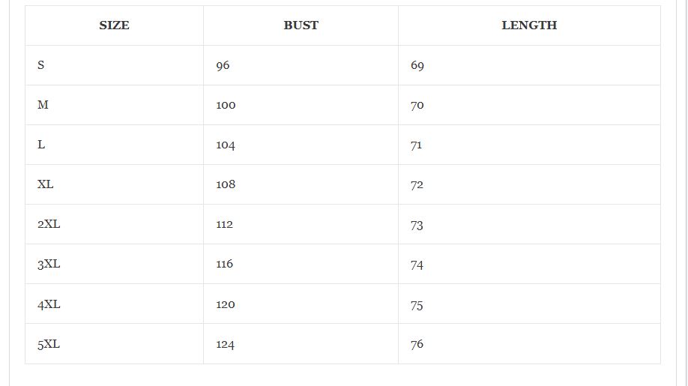Image resolution: width=688 pixels, height=386 pixels.
Task: Click the LENGTH column header
Action: (529, 25)
